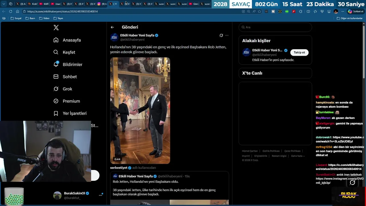This screenshot has width=366, height=206.
Task: Click the Anasayfa house icon
Action: tap(56, 40)
